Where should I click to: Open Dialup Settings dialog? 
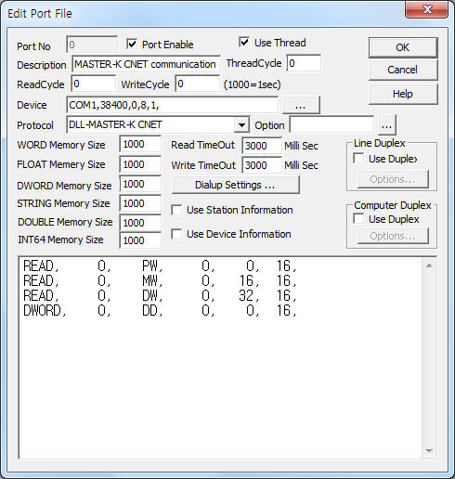[235, 185]
